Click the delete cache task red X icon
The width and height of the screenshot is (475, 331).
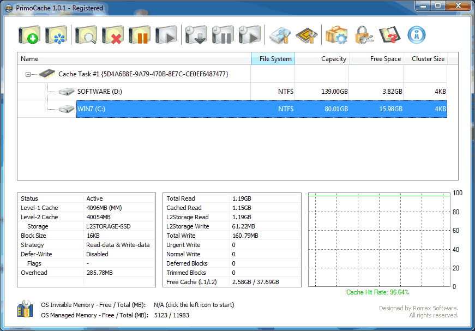(x=113, y=35)
